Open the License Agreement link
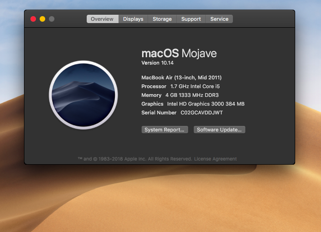Screen dimensions: 321x232 tap(215, 159)
